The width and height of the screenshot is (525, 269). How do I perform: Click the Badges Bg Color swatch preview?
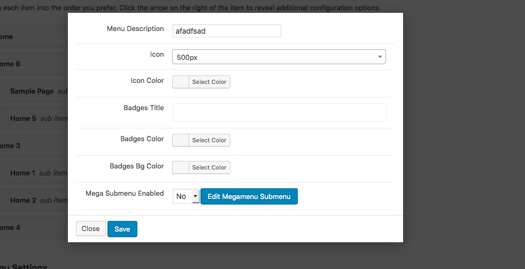pyautogui.click(x=181, y=167)
